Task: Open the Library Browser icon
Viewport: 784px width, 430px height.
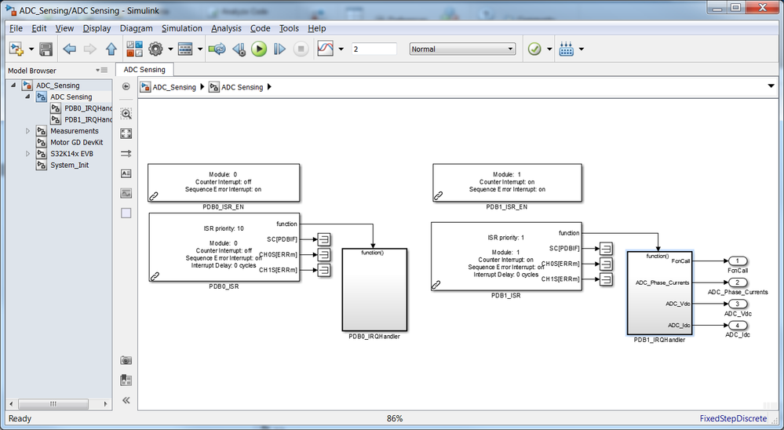Action: click(134, 49)
